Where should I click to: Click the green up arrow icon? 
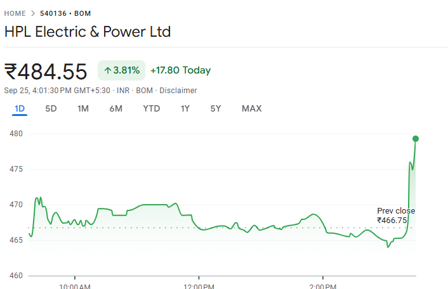(108, 70)
